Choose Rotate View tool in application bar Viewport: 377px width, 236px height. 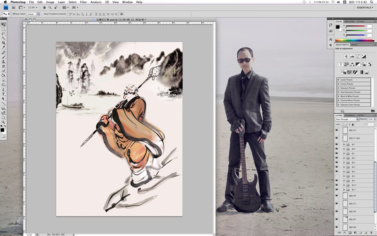(56, 8)
